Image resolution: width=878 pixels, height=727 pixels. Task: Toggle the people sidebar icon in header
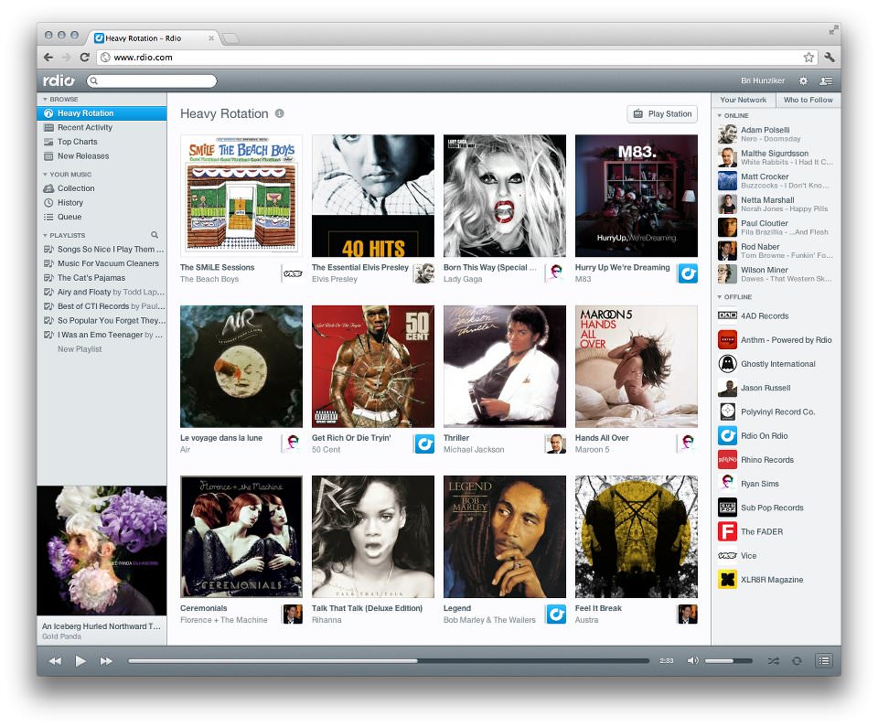pos(826,81)
